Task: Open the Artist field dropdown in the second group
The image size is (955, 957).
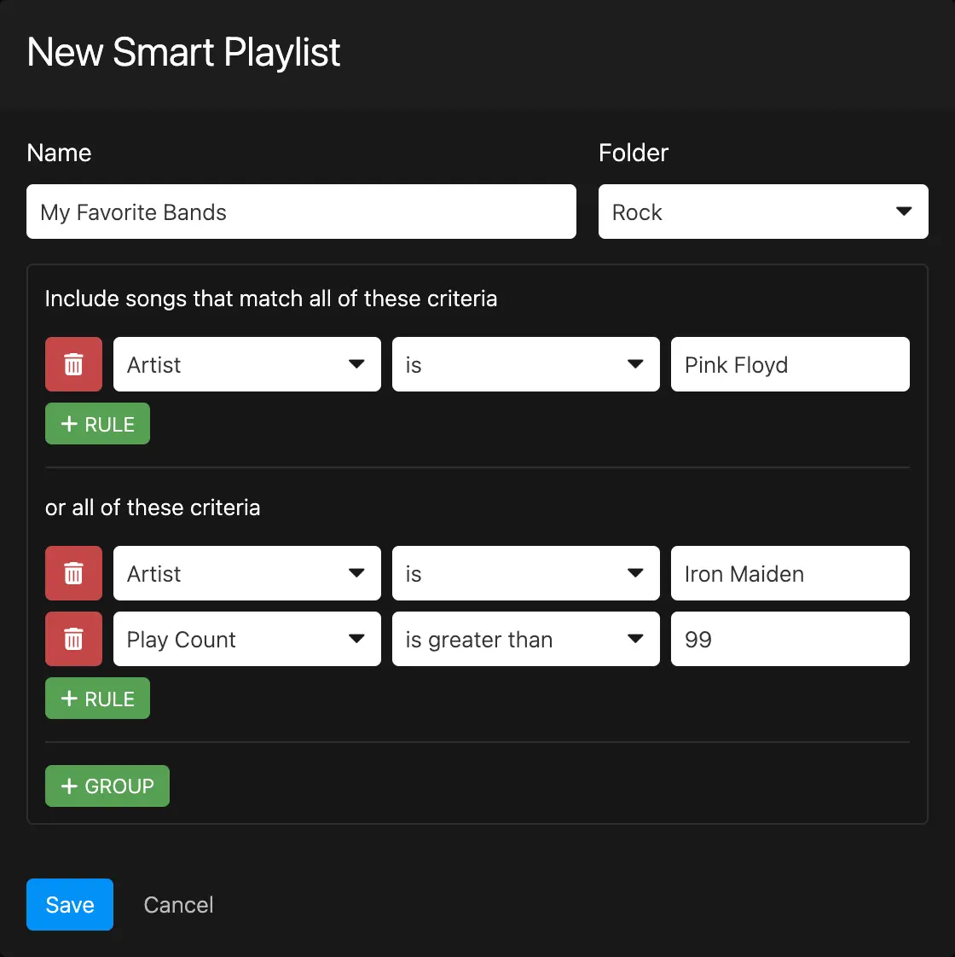Action: (247, 573)
